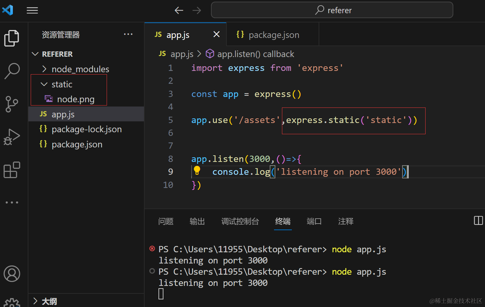Open the Source Control view

12,104
